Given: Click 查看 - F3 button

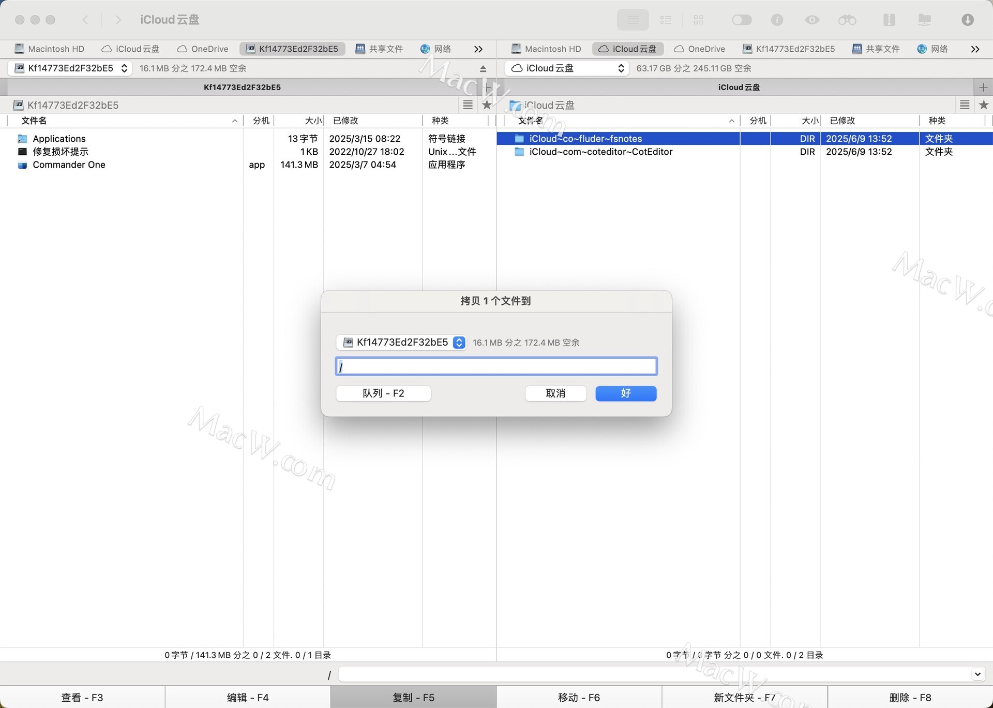Looking at the screenshot, I should 82,697.
